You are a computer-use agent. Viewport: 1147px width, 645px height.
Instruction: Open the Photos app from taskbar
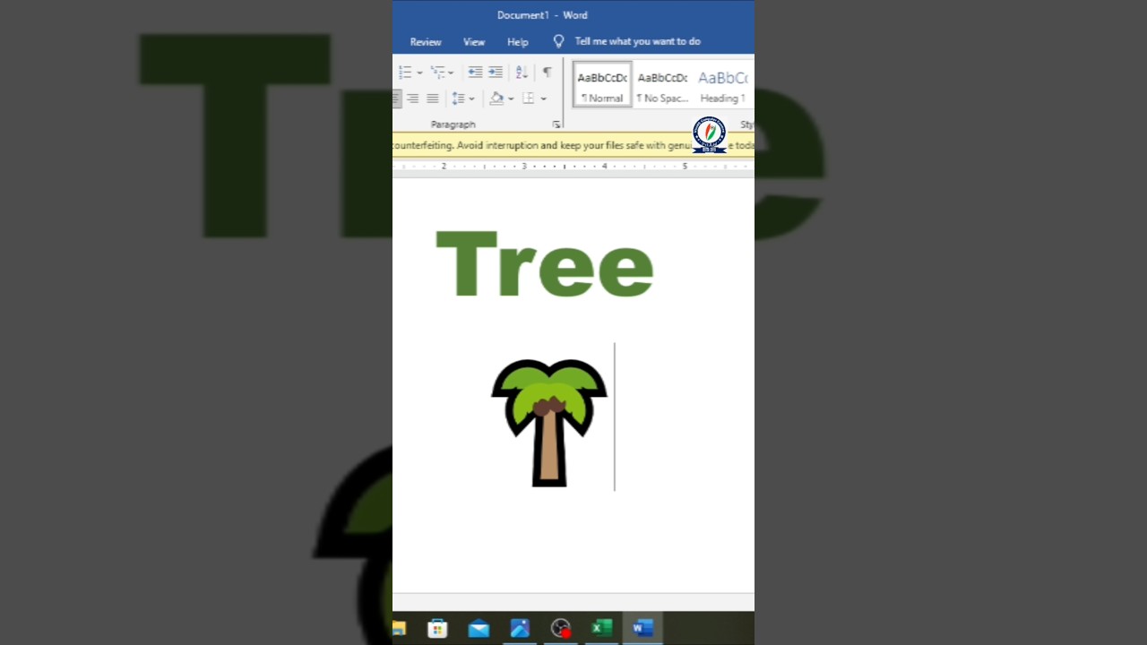[x=520, y=629]
